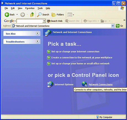Click the Pick a task heading
The height and width of the screenshot is (120, 127).
[64, 44]
